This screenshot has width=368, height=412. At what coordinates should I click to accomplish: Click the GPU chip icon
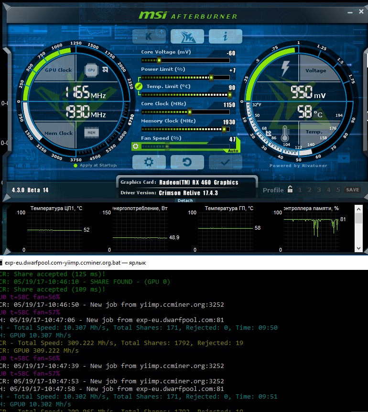click(91, 70)
